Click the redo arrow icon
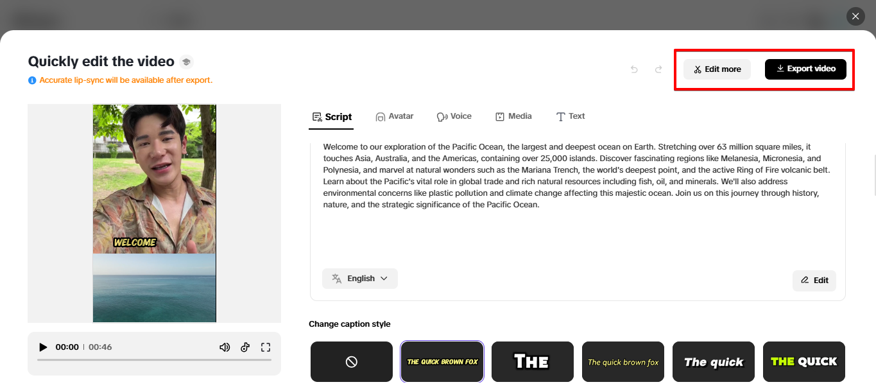This screenshot has width=876, height=389. click(x=658, y=69)
